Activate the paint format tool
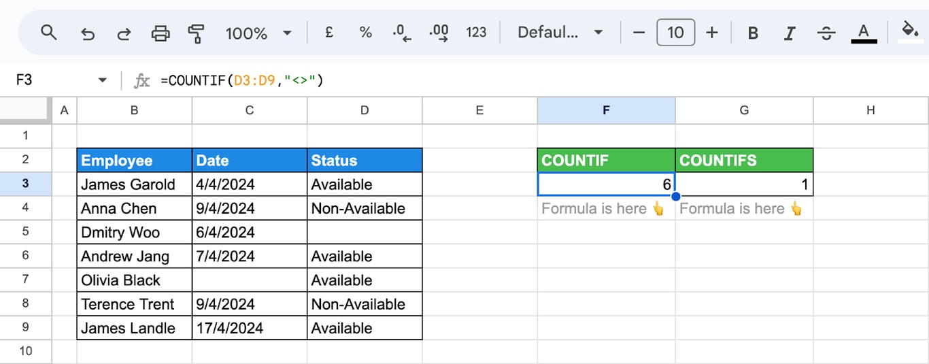This screenshot has height=364, width=929. pyautogui.click(x=197, y=33)
